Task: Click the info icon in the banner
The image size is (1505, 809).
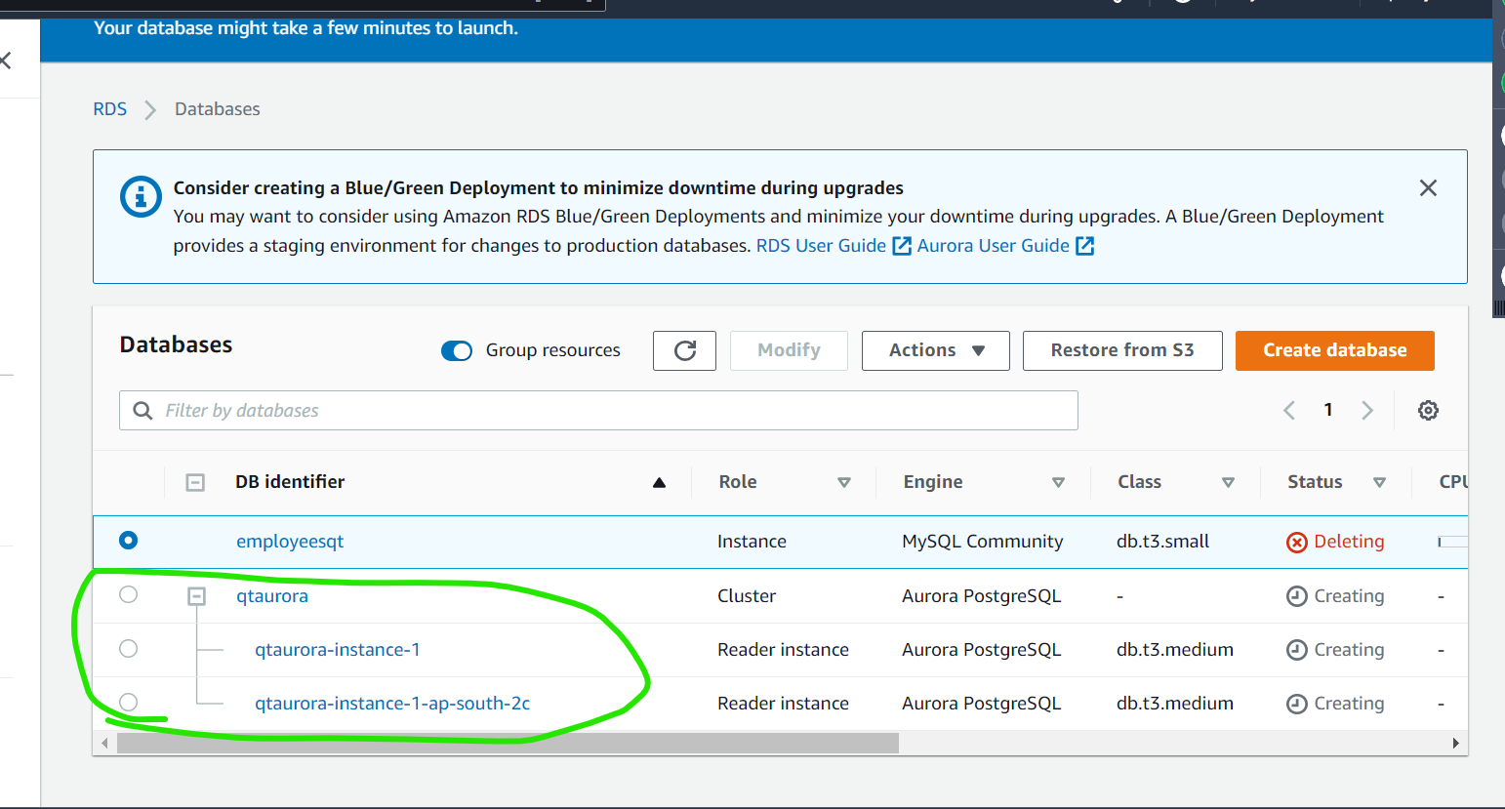Action: point(141,196)
